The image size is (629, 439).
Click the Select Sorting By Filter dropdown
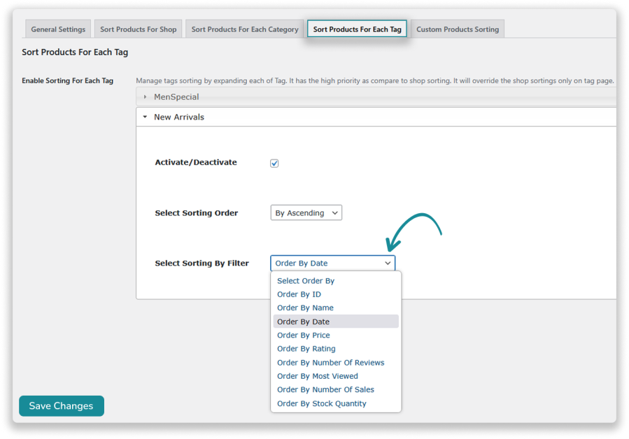point(332,264)
